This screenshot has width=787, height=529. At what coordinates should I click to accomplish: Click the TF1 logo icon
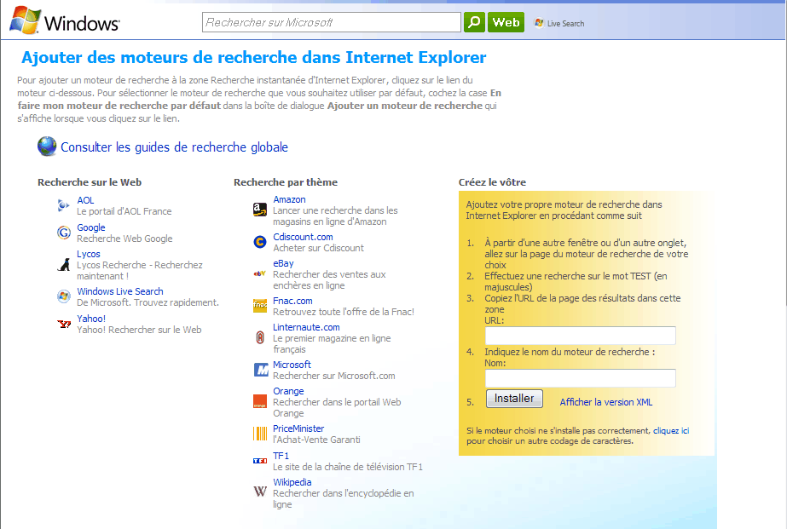point(260,461)
